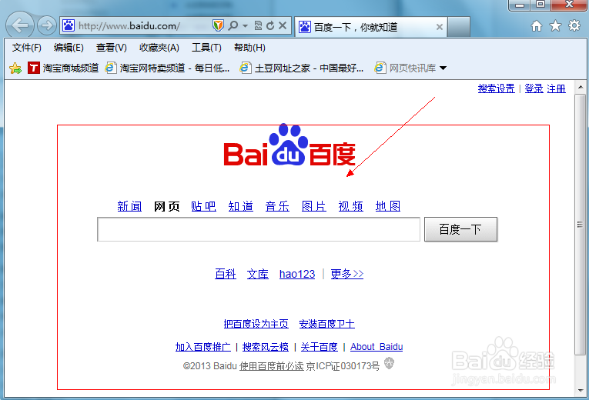This screenshot has width=589, height=400.
Task: Maximize the browser window
Action: point(540,5)
